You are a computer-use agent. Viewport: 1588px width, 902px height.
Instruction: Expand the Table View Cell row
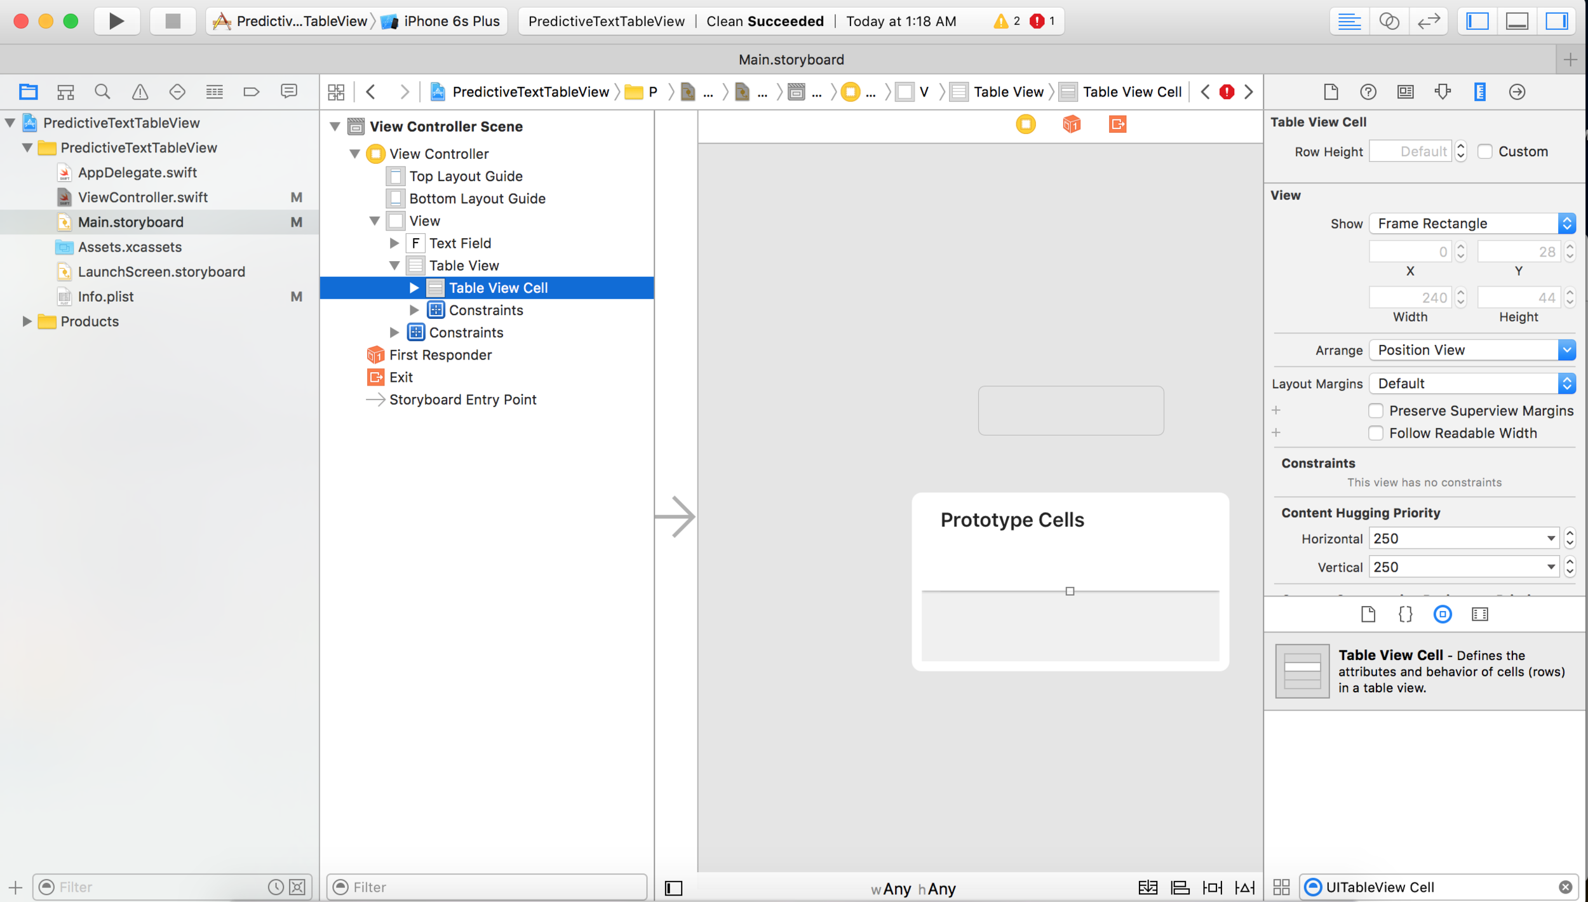(414, 288)
